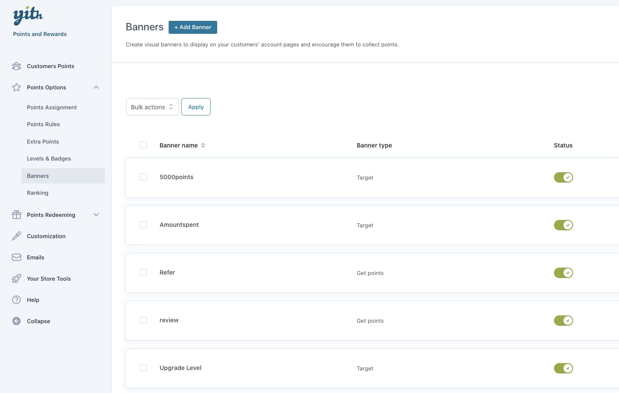Open the Ranking submenu item
Viewport: 619px width, 393px height.
pyautogui.click(x=38, y=193)
